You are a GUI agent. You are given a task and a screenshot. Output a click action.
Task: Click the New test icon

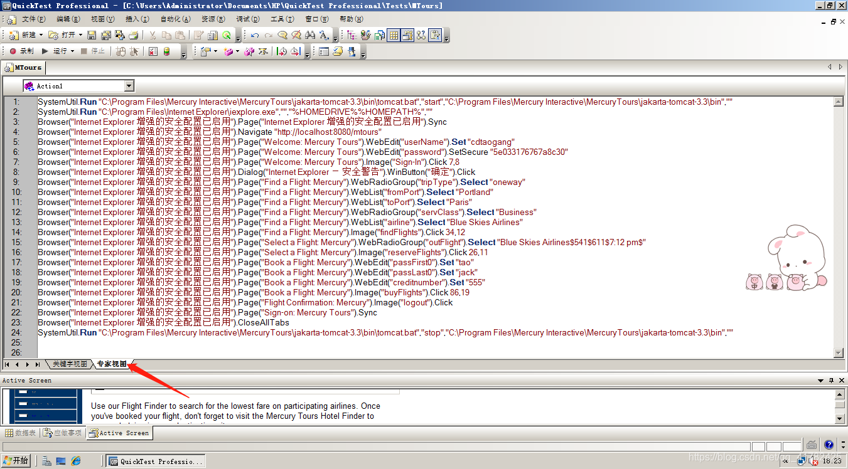(13, 35)
